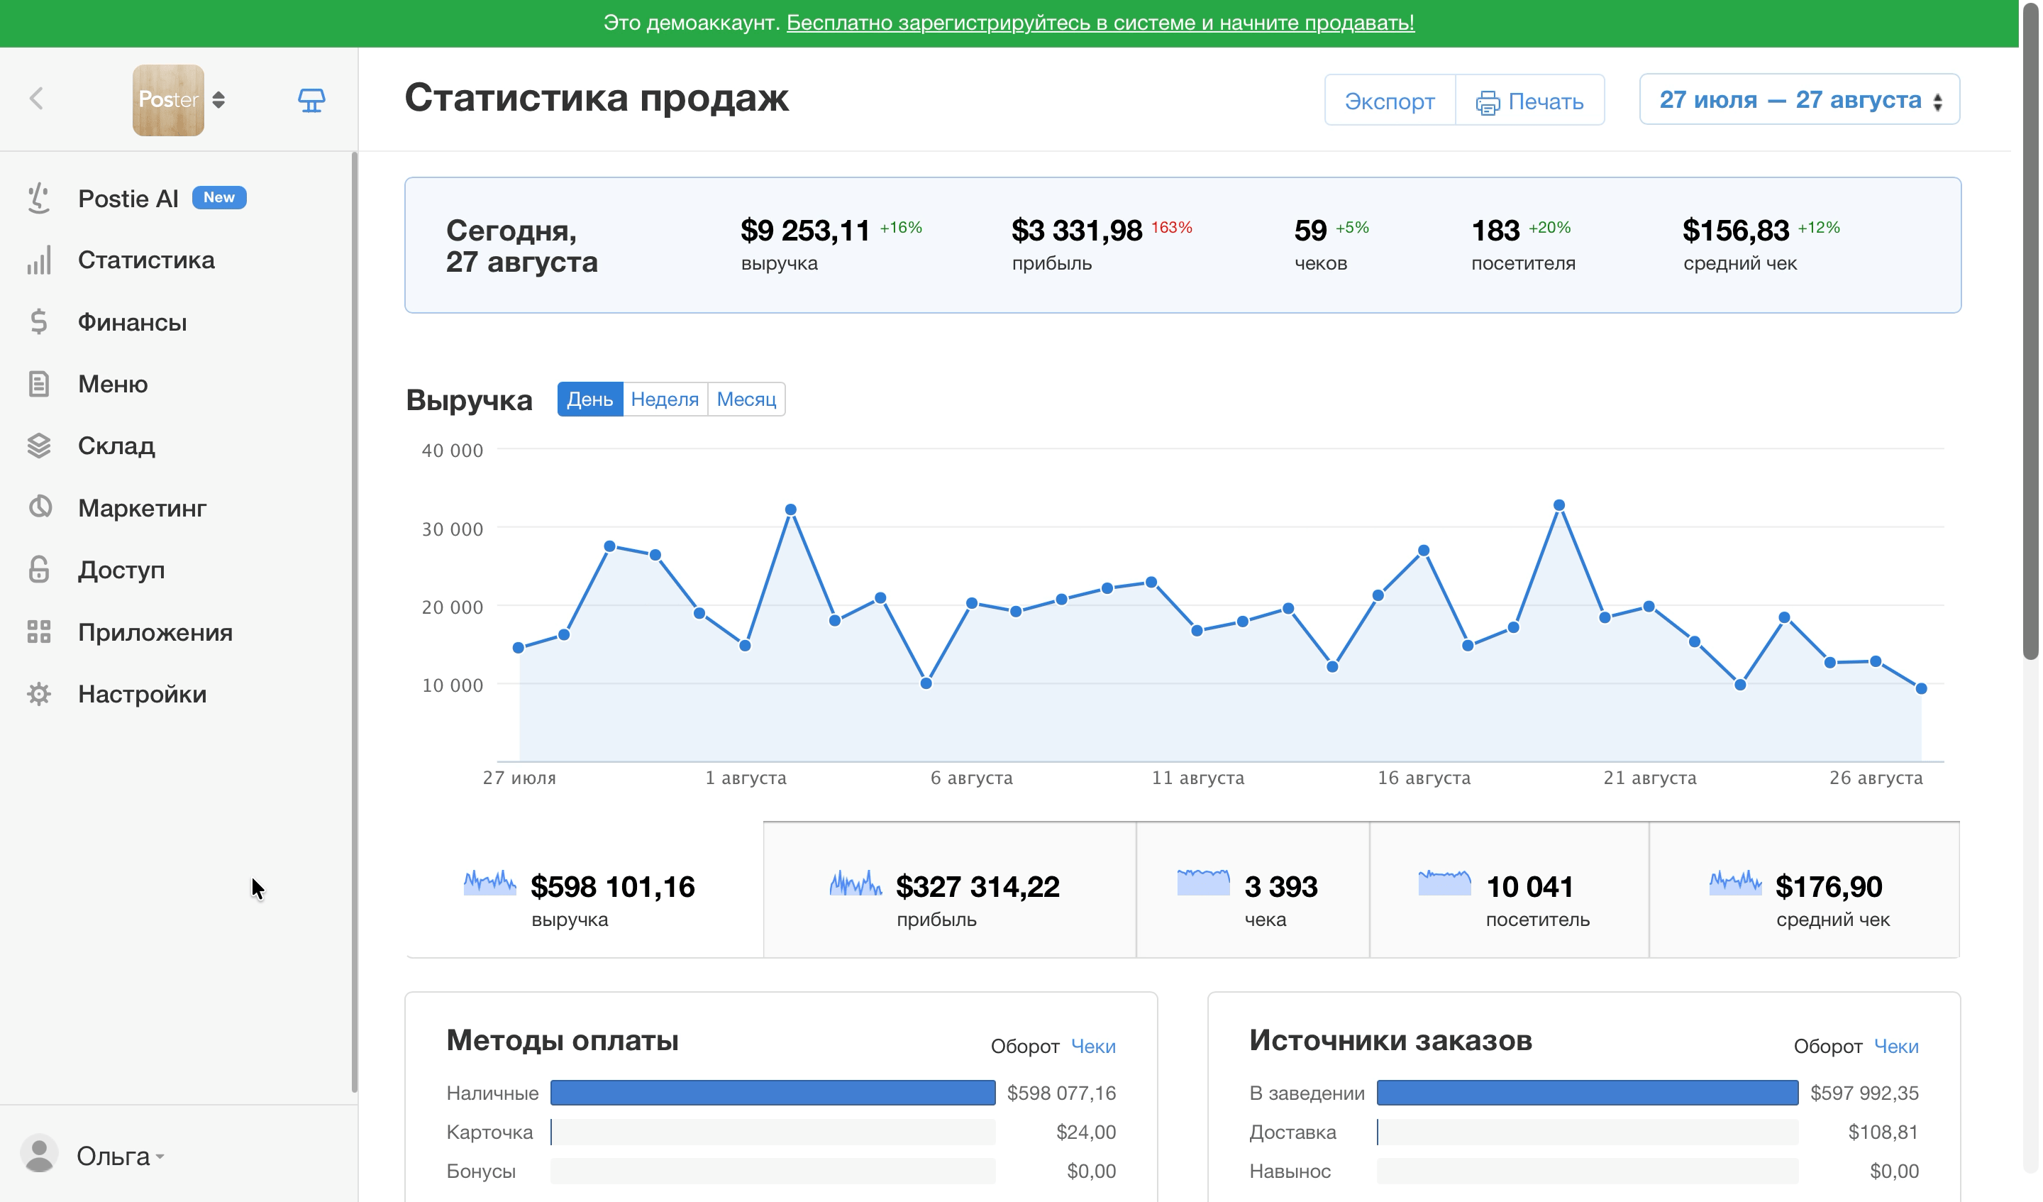2043x1202 pixels.
Task: Click today's average check $156,83
Action: (1736, 231)
